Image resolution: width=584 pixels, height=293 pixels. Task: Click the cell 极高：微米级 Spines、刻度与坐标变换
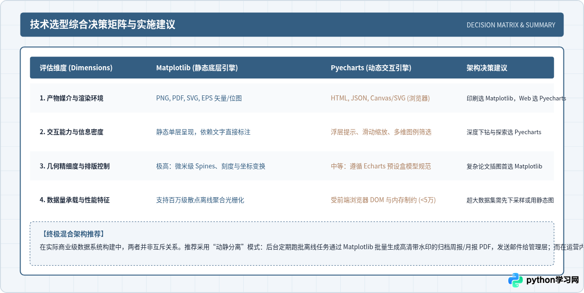[211, 166]
